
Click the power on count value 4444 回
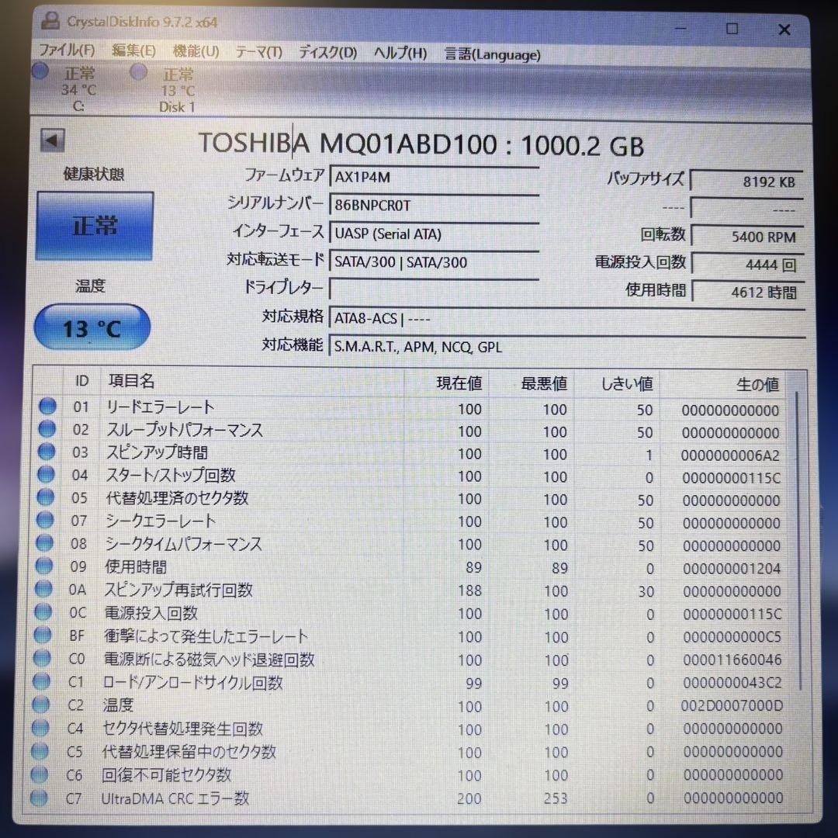pyautogui.click(x=747, y=265)
